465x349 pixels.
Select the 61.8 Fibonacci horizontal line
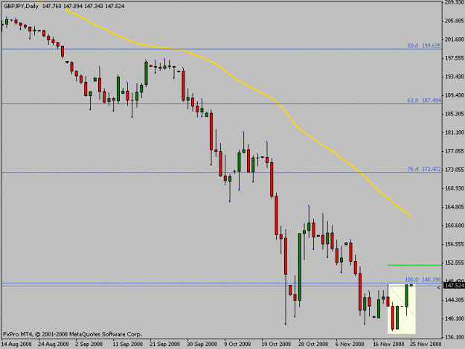[x=221, y=103]
